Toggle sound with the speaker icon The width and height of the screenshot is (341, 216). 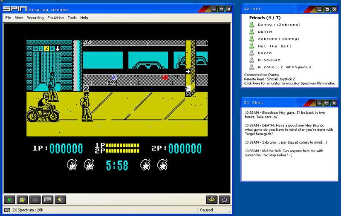point(60,199)
